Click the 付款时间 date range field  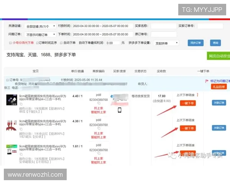(103, 26)
